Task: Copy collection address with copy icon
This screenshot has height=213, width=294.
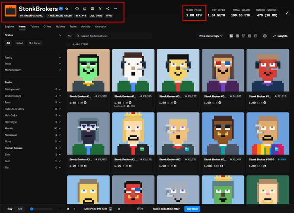Action: tap(85, 9)
